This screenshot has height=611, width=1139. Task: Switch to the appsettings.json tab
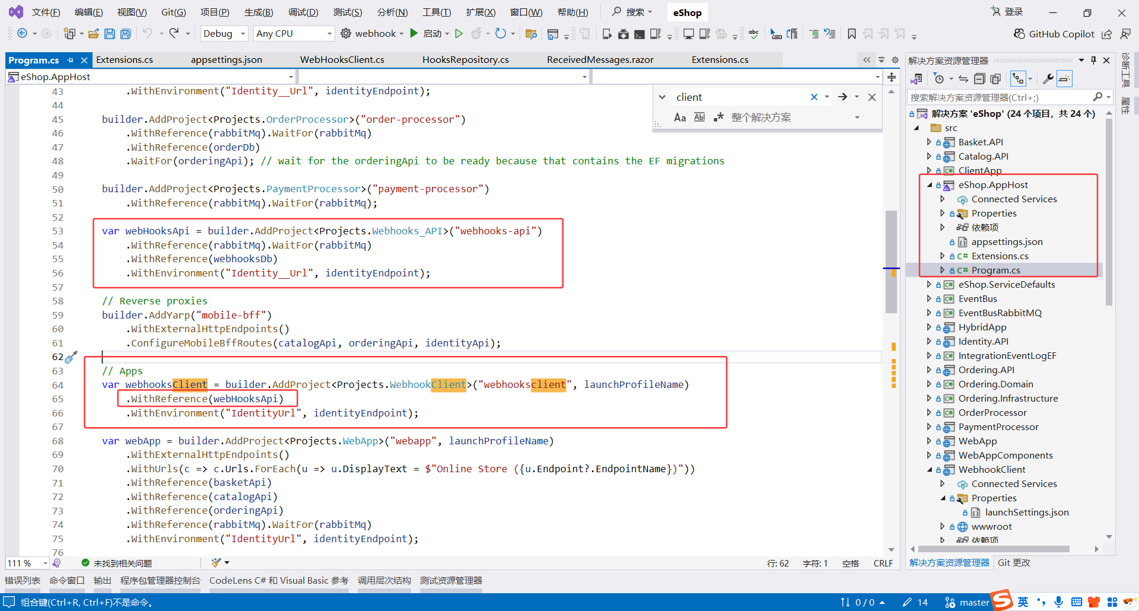tap(226, 60)
